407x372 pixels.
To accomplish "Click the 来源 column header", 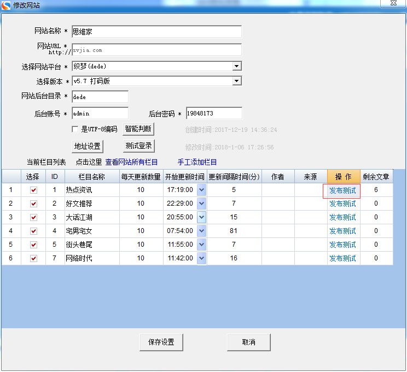I will pyautogui.click(x=311, y=177).
